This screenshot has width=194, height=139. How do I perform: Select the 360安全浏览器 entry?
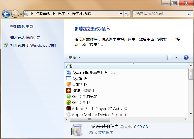[85, 97]
